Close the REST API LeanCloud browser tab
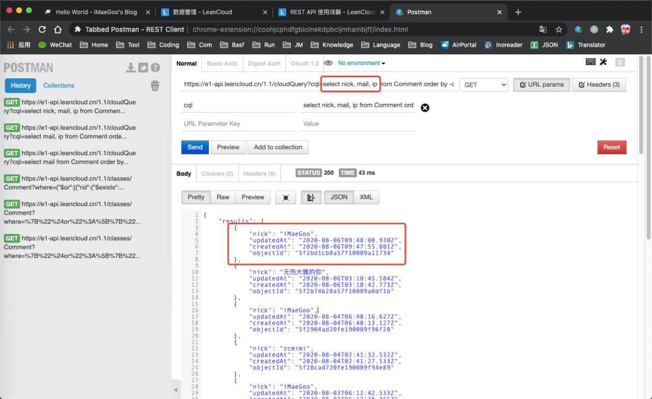The width and height of the screenshot is (652, 399). click(383, 12)
